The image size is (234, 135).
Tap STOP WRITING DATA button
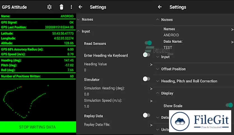(38, 127)
